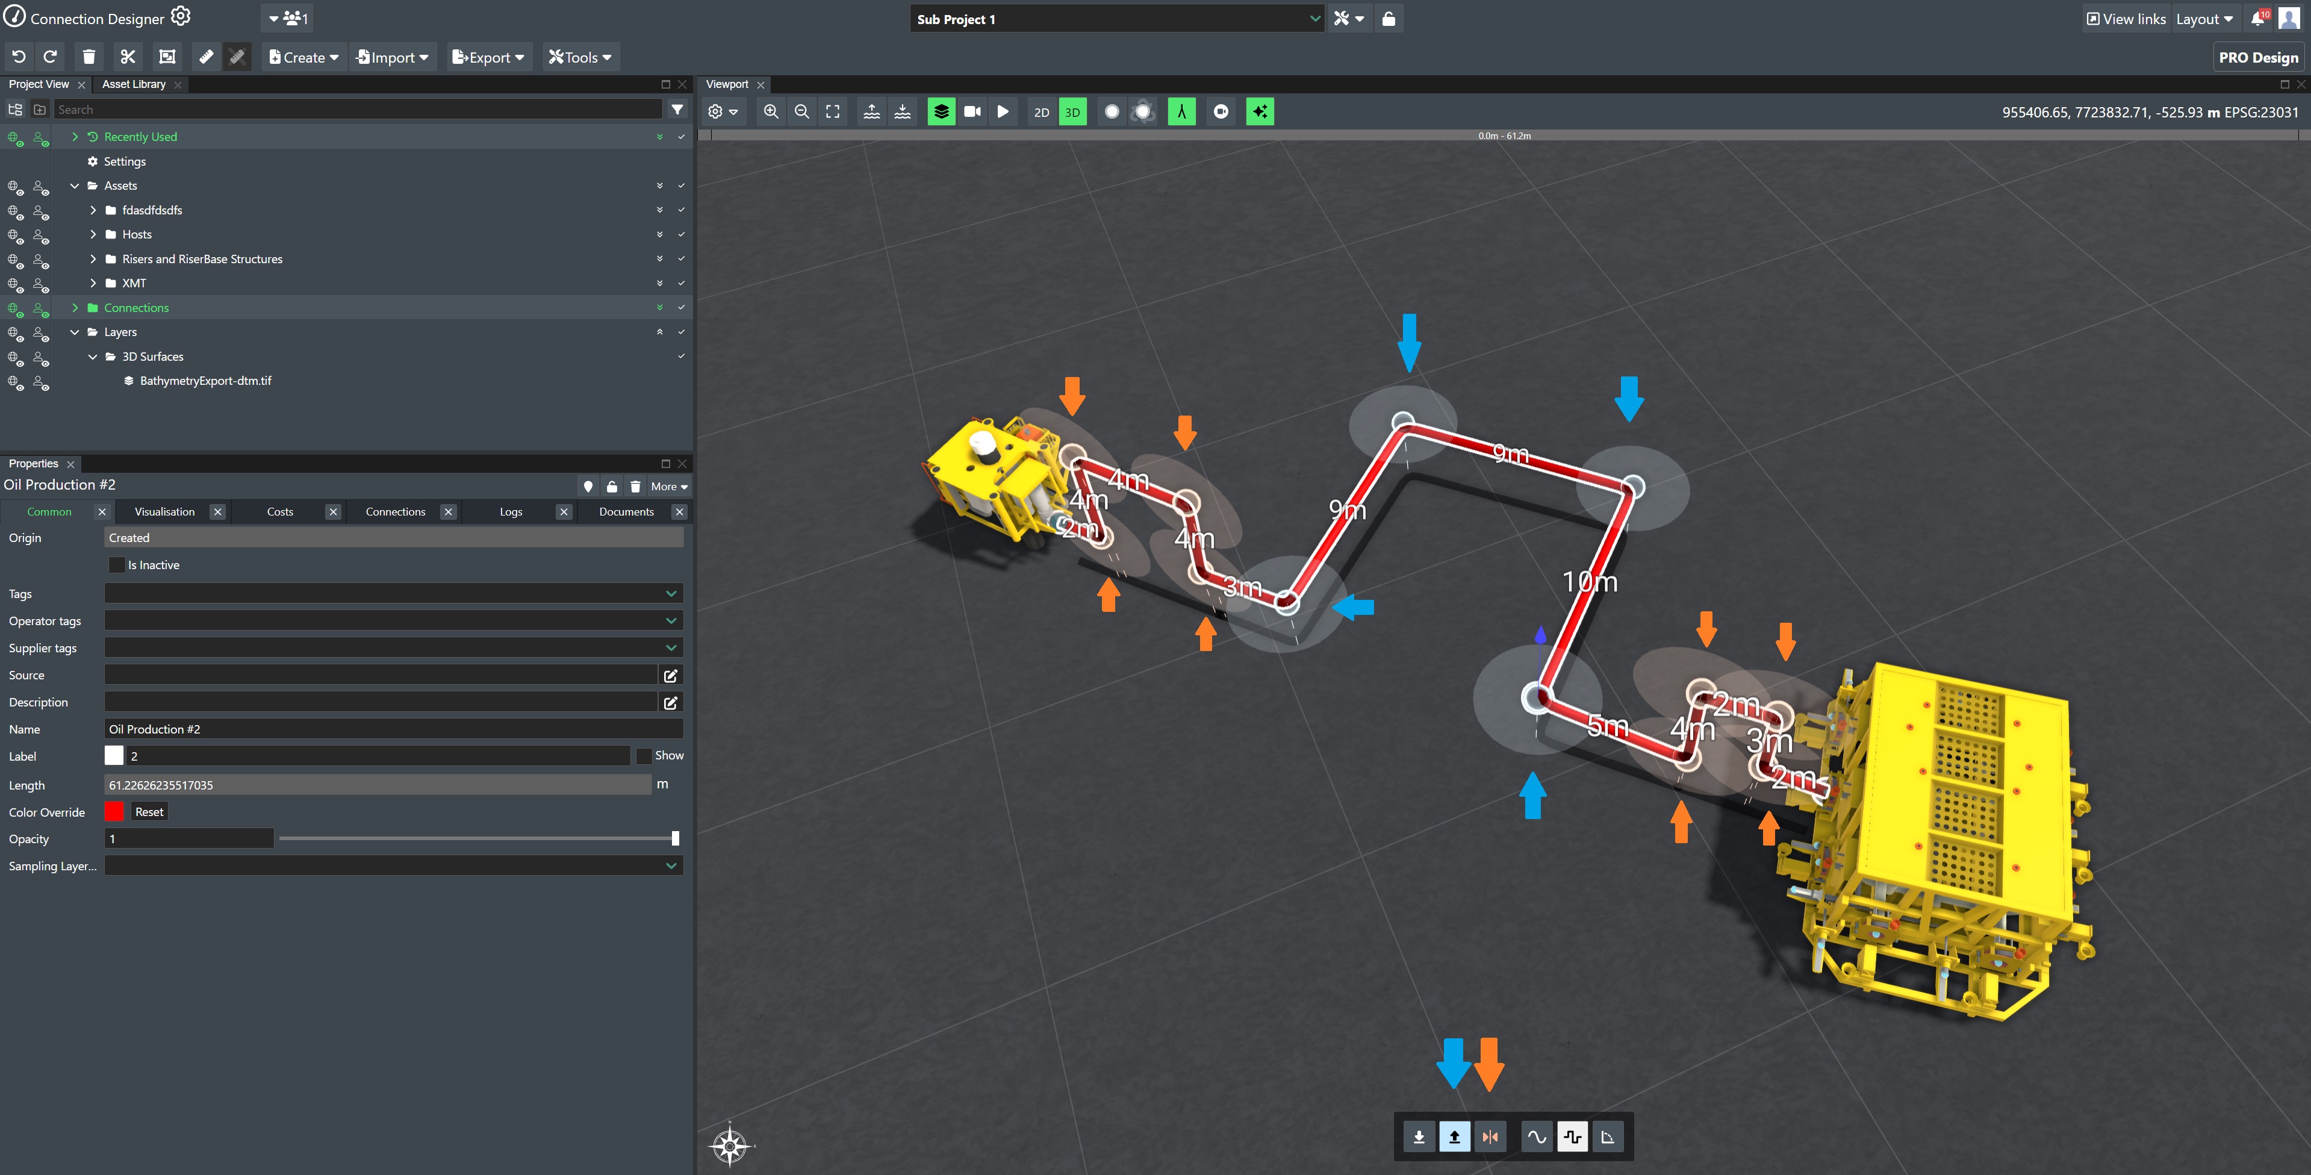The height and width of the screenshot is (1175, 2311).
Task: Switch to the Documents tab
Action: (x=626, y=512)
